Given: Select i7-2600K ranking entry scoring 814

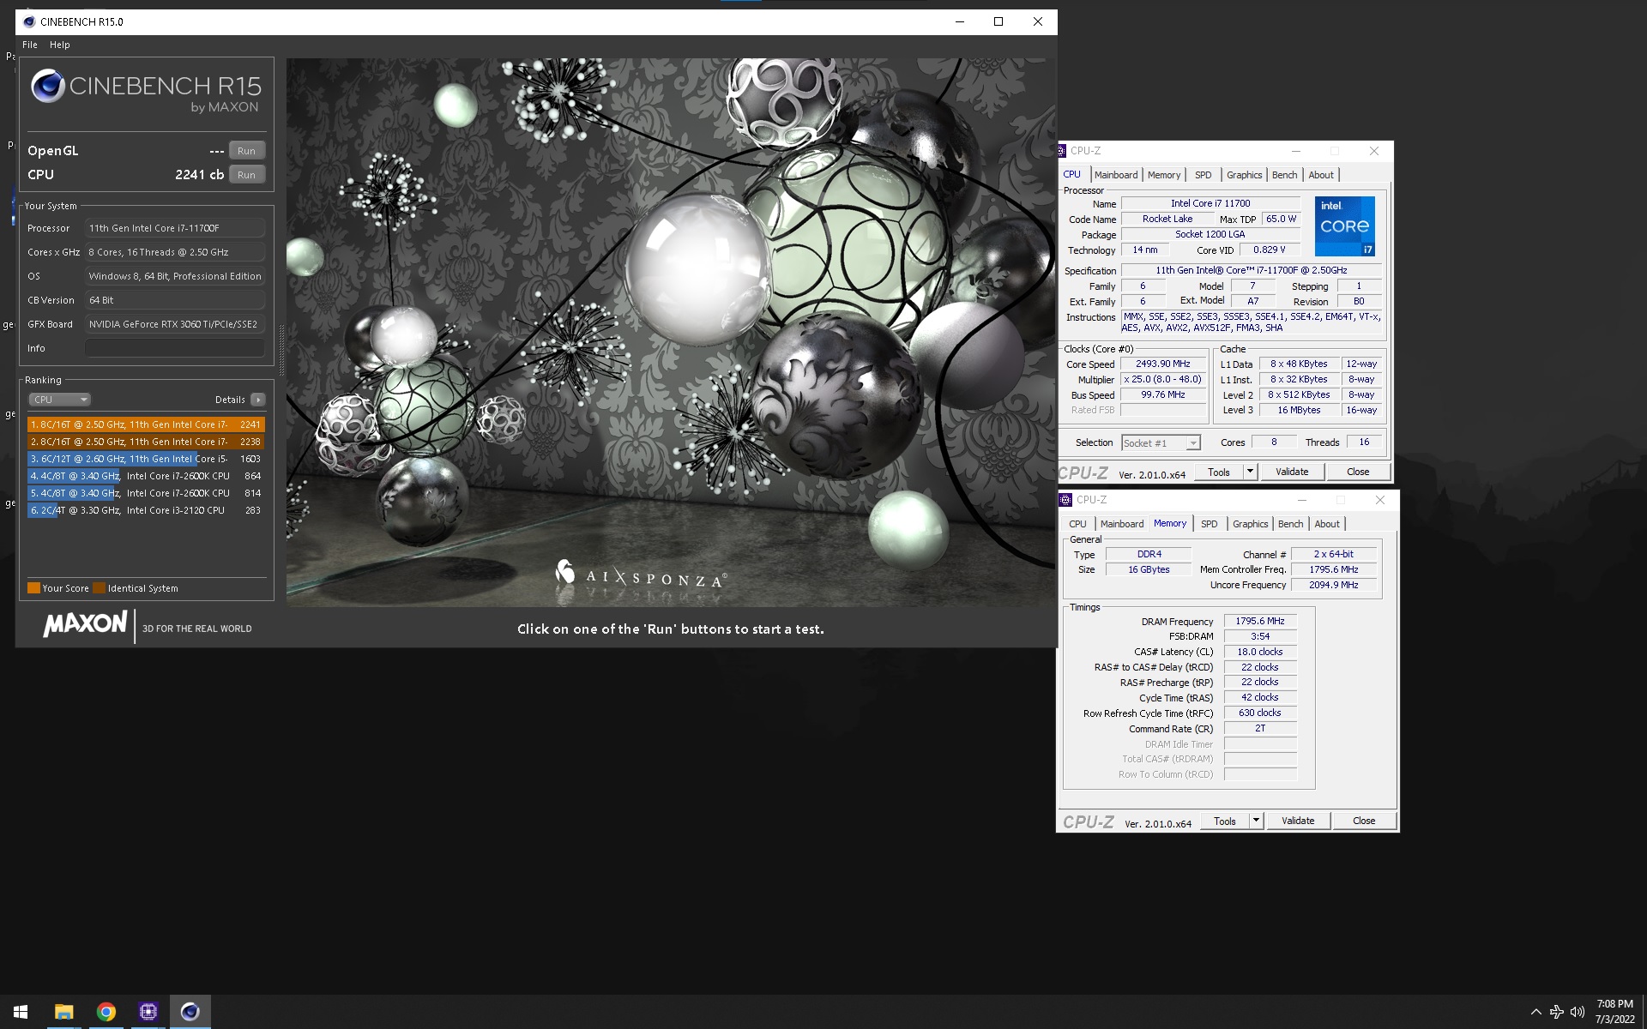Looking at the screenshot, I should click(x=146, y=493).
